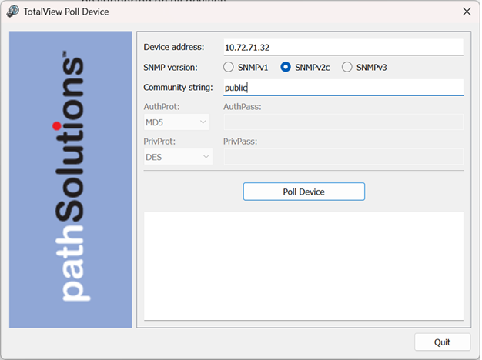Click the 'SNMP version:' label
This screenshot has height=360, width=482.
170,67
